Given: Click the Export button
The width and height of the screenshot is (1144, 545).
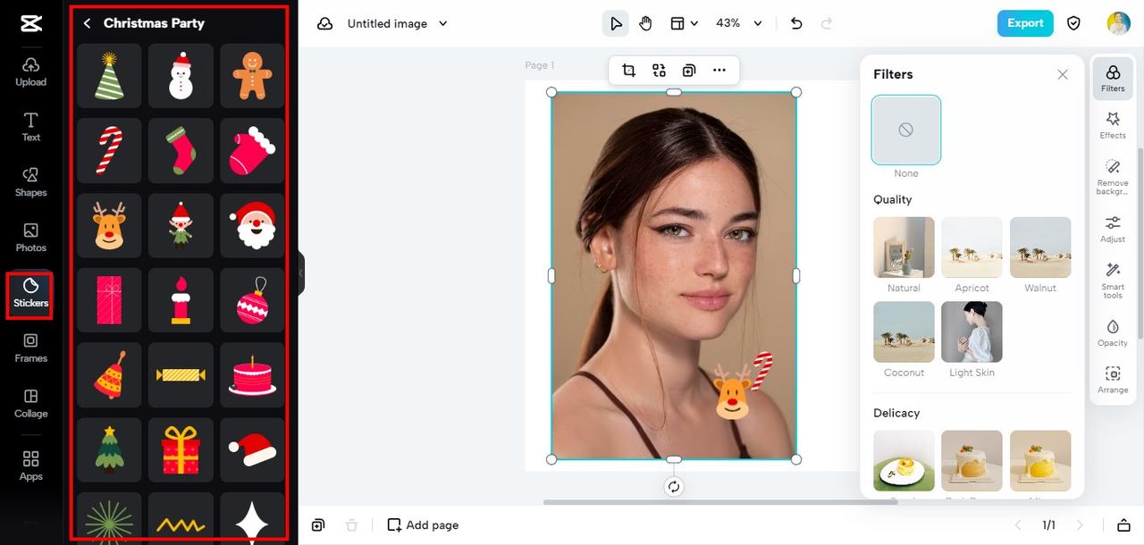Looking at the screenshot, I should (x=1024, y=23).
